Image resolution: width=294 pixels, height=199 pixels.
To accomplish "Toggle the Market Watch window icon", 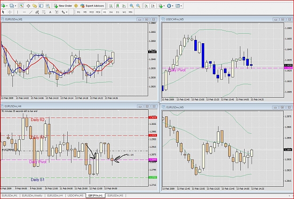I will (22, 6).
